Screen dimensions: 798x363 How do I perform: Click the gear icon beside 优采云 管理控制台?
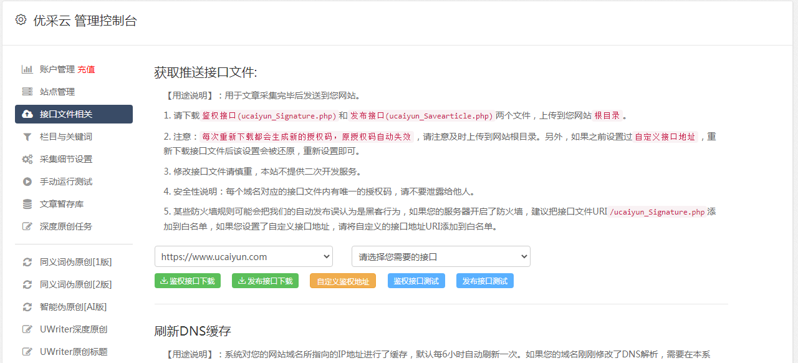21,20
